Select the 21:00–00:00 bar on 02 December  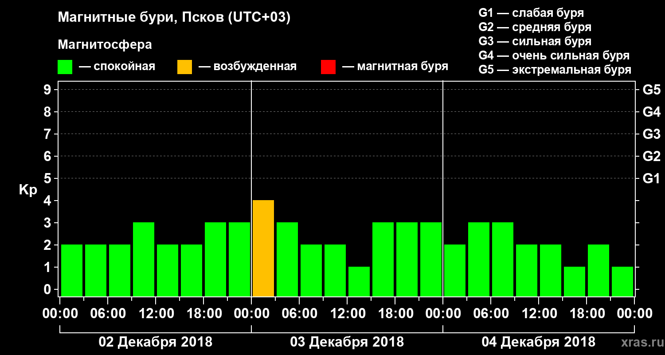pos(239,260)
